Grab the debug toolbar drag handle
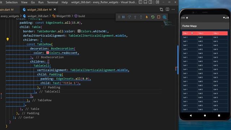231x130 pixels. point(119,17)
